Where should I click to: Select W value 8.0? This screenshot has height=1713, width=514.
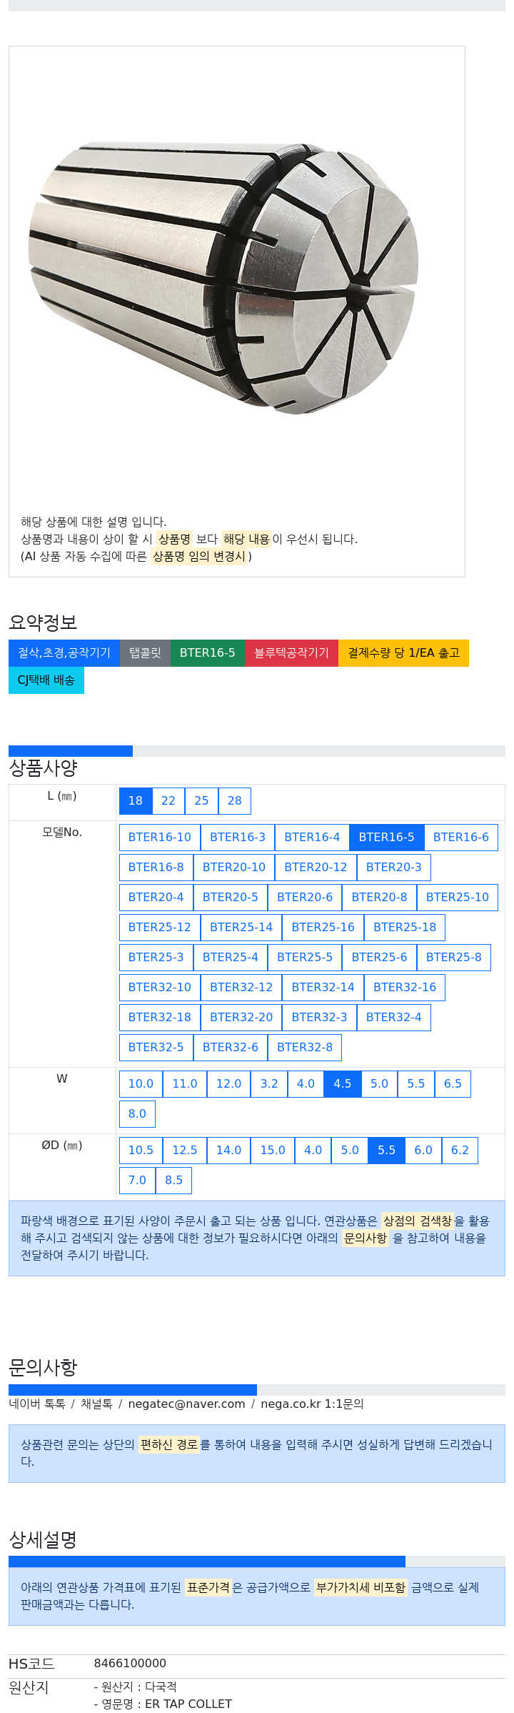coord(137,1113)
